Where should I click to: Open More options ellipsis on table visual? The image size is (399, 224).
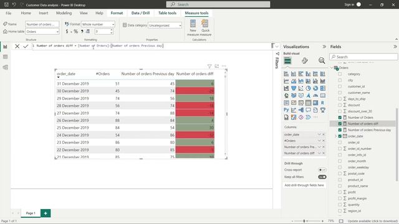pos(224,67)
